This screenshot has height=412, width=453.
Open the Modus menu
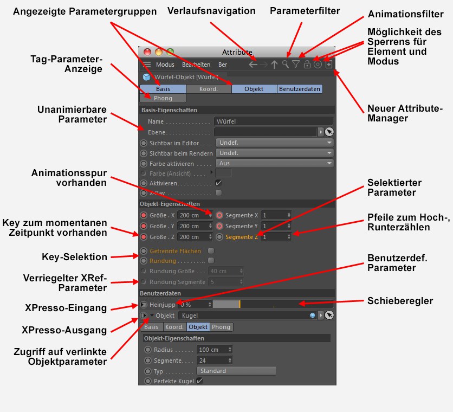point(165,65)
